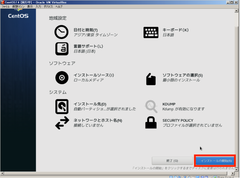
Task: Click the horizontal scrollbar right arrow
Action: pyautogui.click(x=233, y=173)
